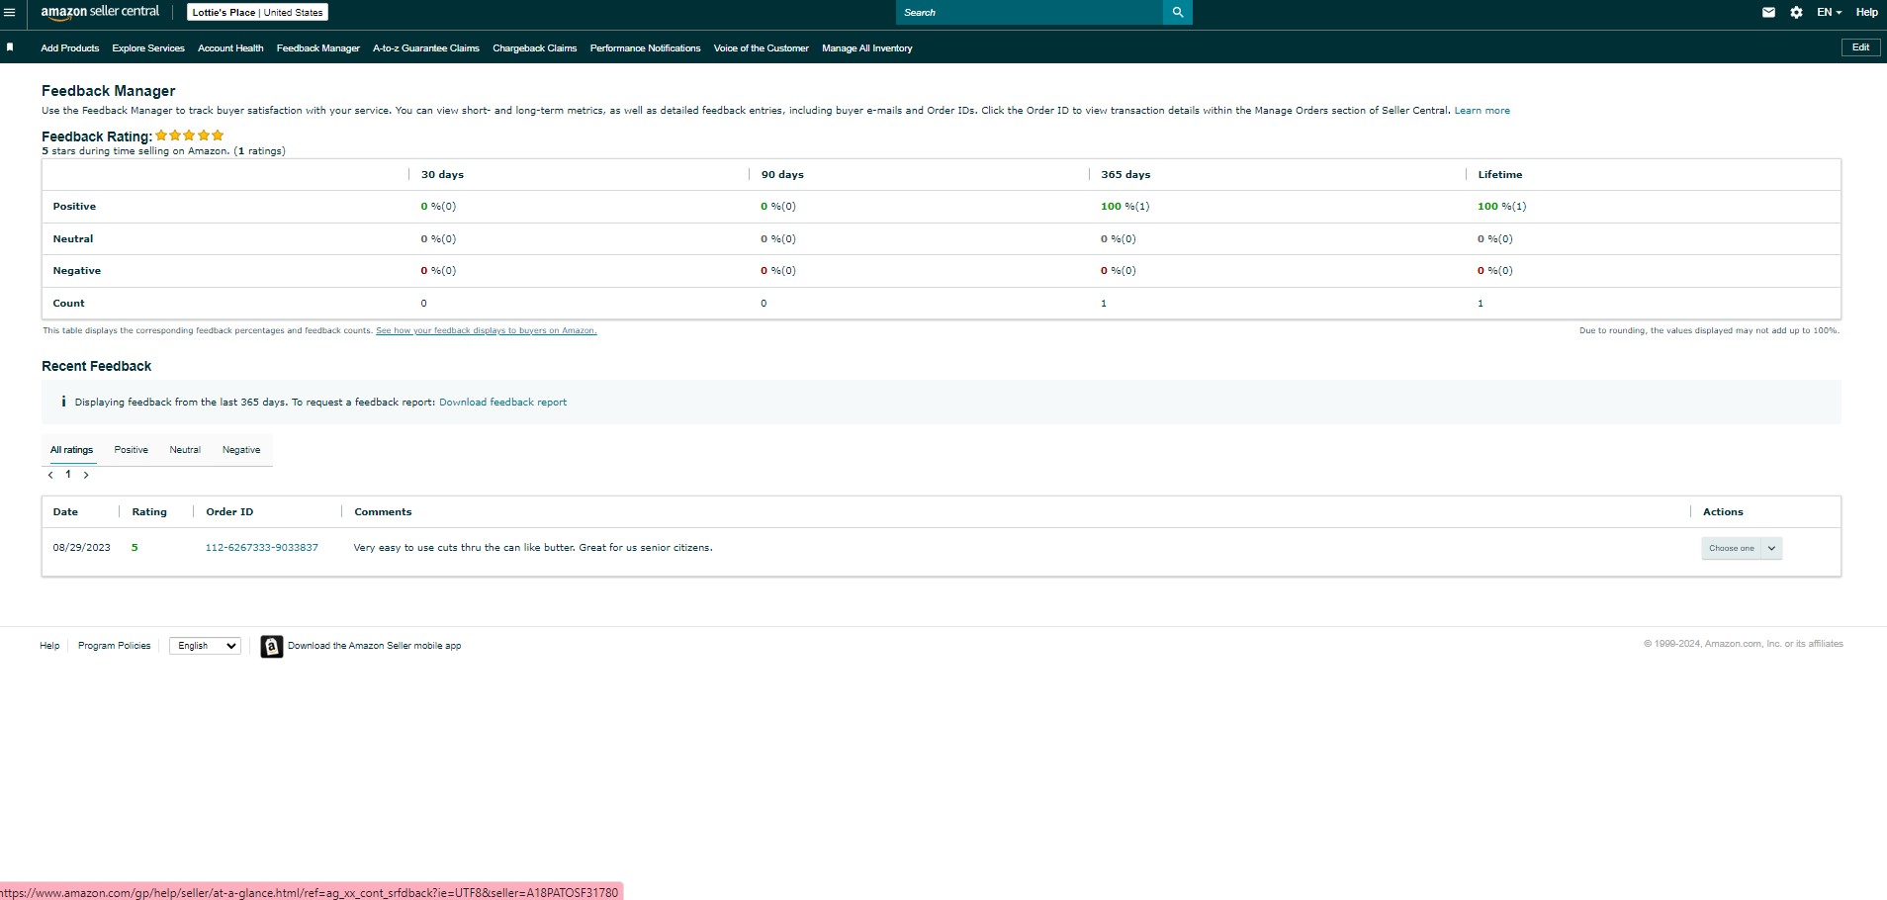Select the Positive ratings tab

click(x=132, y=450)
